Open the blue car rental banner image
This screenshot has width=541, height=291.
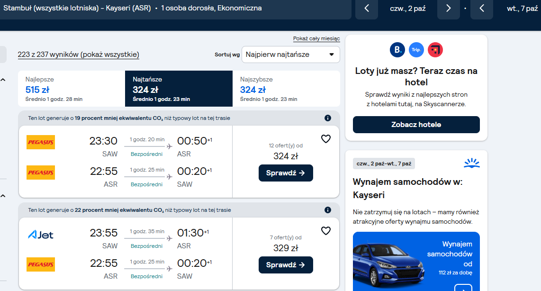(x=416, y=261)
